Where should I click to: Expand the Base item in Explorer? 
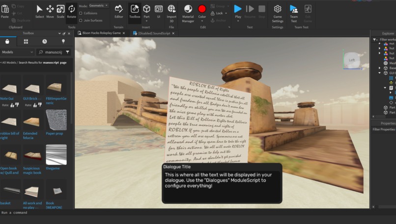click(380, 68)
